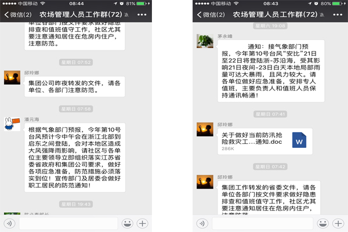
Task: Open emoji picker in right chat
Action: [x=322, y=223]
